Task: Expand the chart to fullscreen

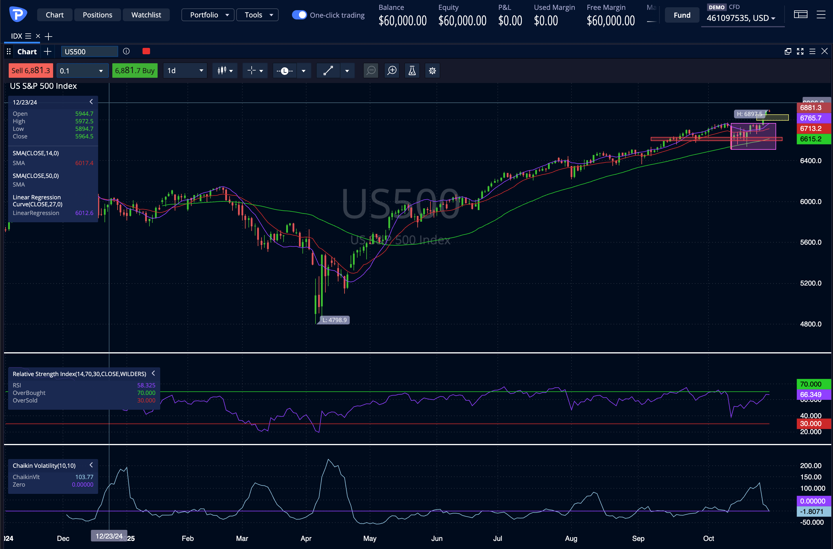Action: pyautogui.click(x=800, y=51)
